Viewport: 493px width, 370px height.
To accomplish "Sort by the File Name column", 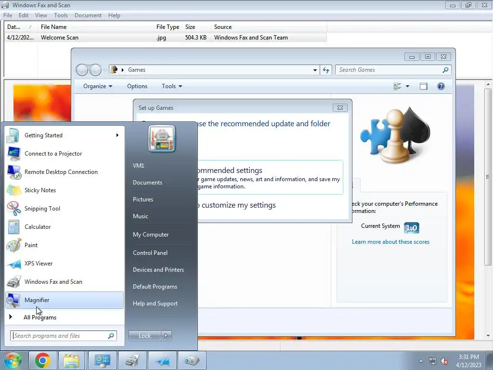I will click(x=96, y=27).
